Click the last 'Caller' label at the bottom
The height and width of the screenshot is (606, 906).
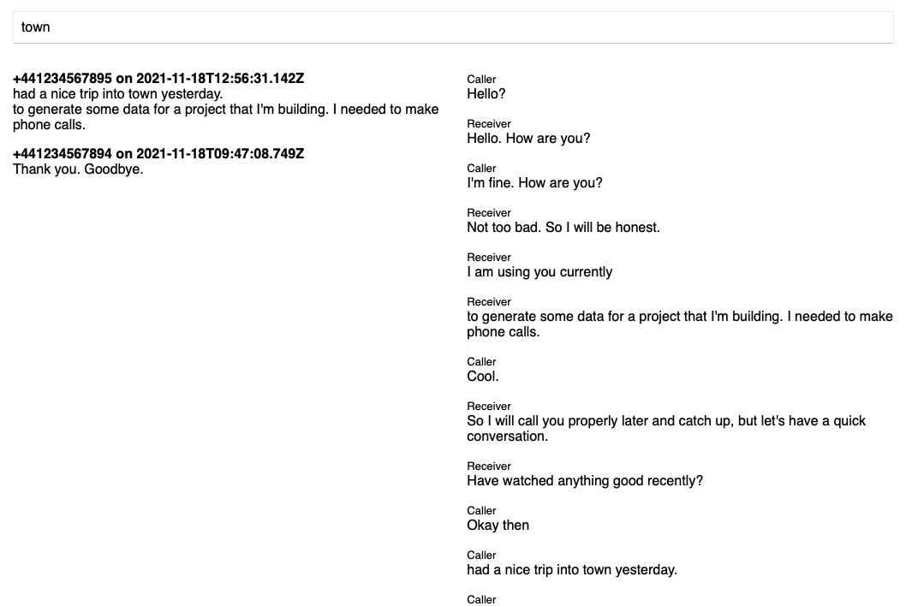tap(481, 600)
